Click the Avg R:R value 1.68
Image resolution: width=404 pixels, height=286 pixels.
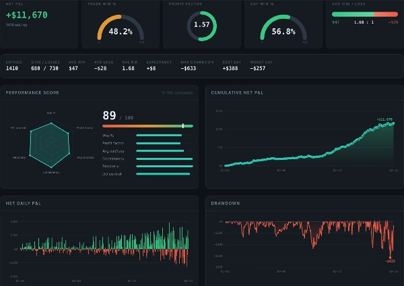[128, 68]
